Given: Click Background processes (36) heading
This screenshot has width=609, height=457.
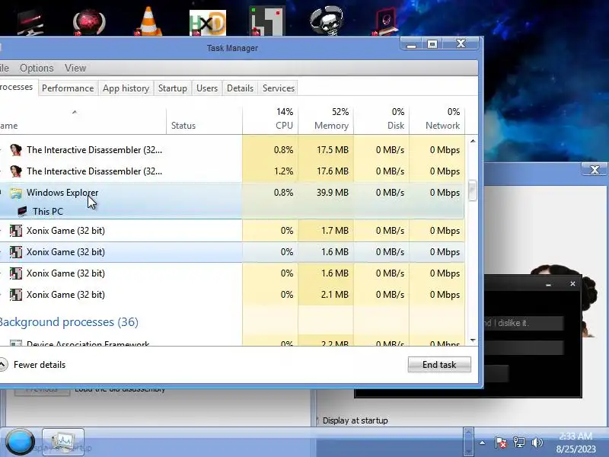Looking at the screenshot, I should (x=69, y=322).
